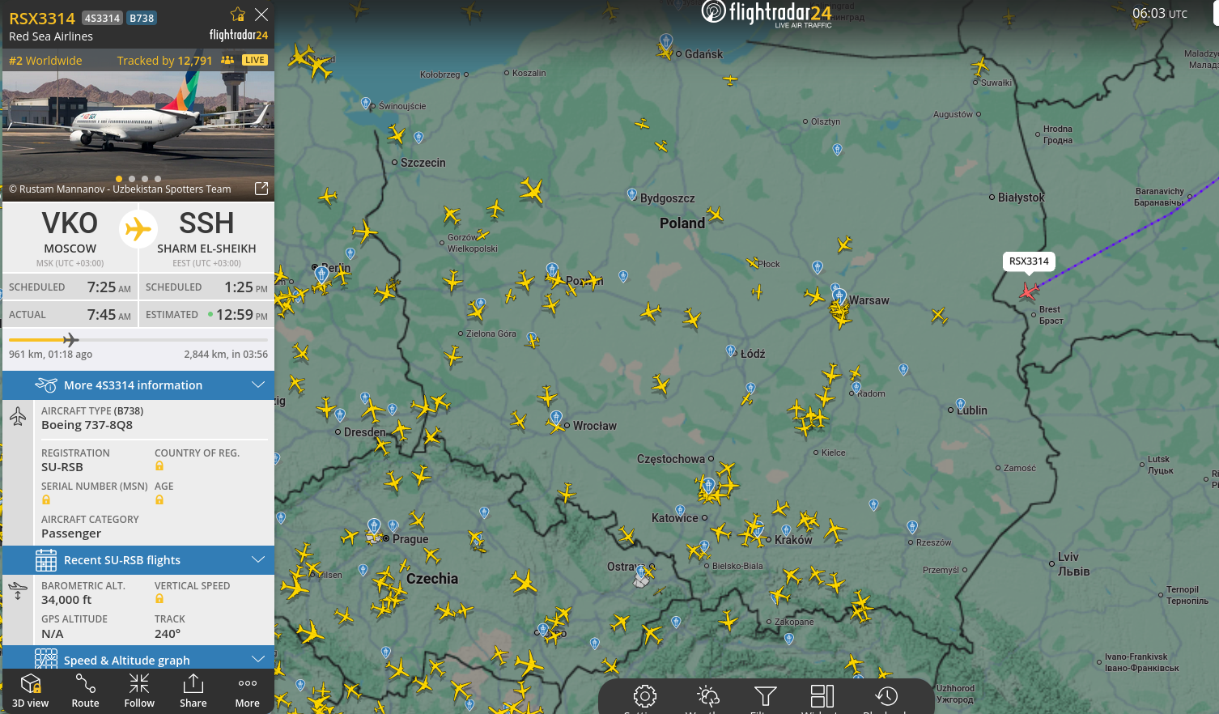Click the lock icon under Country of Reg.
This screenshot has width=1219, height=714.
[x=159, y=466]
